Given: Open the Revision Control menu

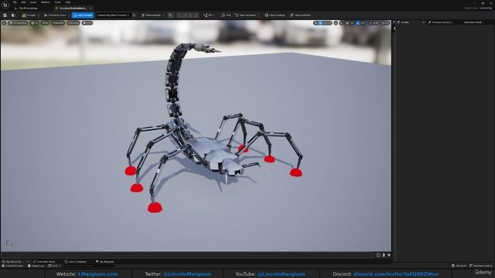Looking at the screenshot, I should click(481, 266).
